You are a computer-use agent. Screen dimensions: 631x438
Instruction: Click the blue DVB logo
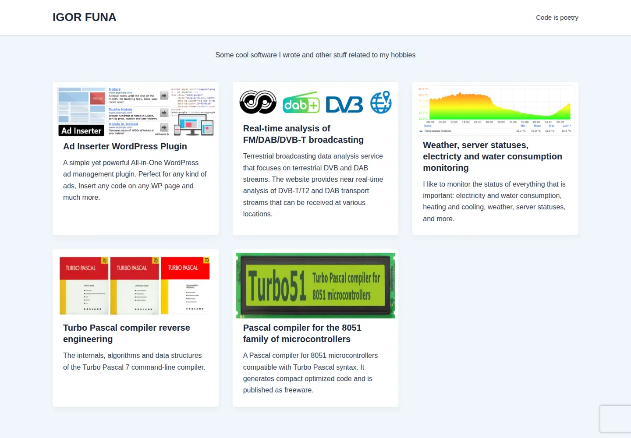(x=344, y=104)
